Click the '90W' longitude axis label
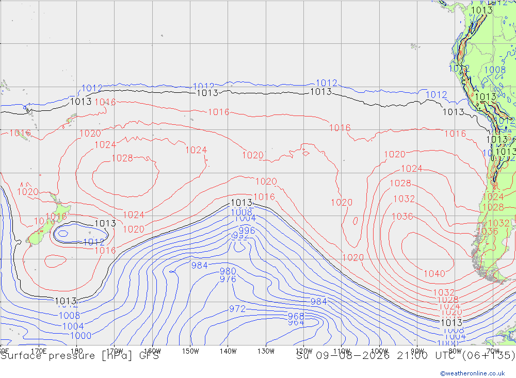 pos(417,351)
